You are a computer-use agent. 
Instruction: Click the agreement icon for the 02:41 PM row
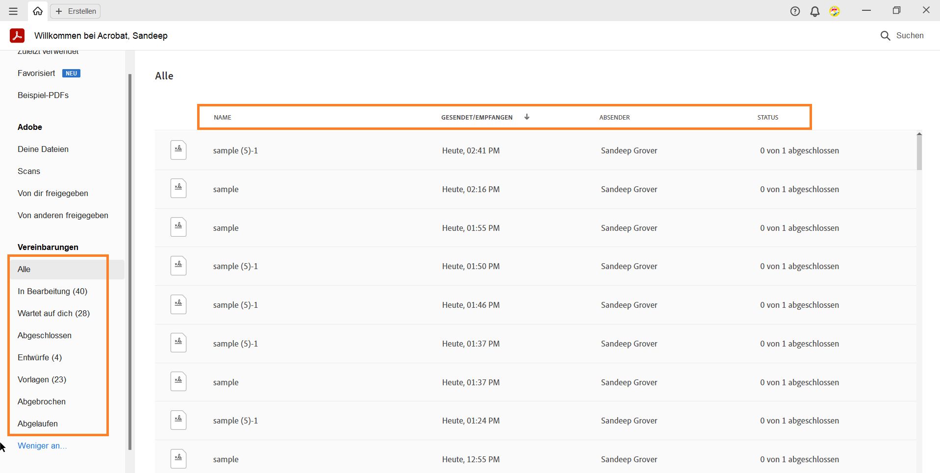tap(178, 150)
